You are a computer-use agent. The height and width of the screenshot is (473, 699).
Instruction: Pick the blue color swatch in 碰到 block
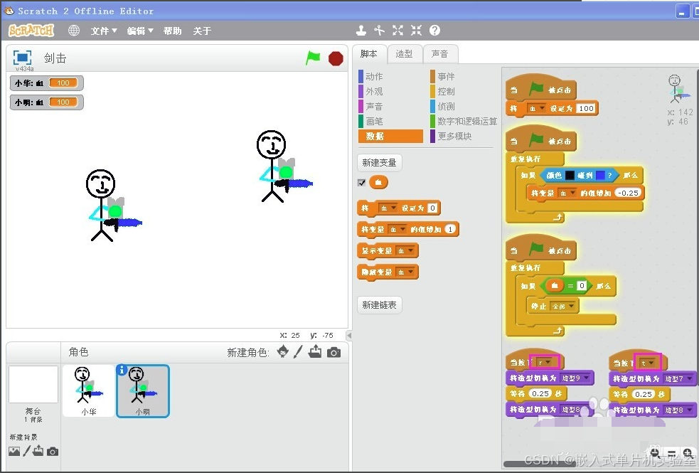(x=600, y=175)
